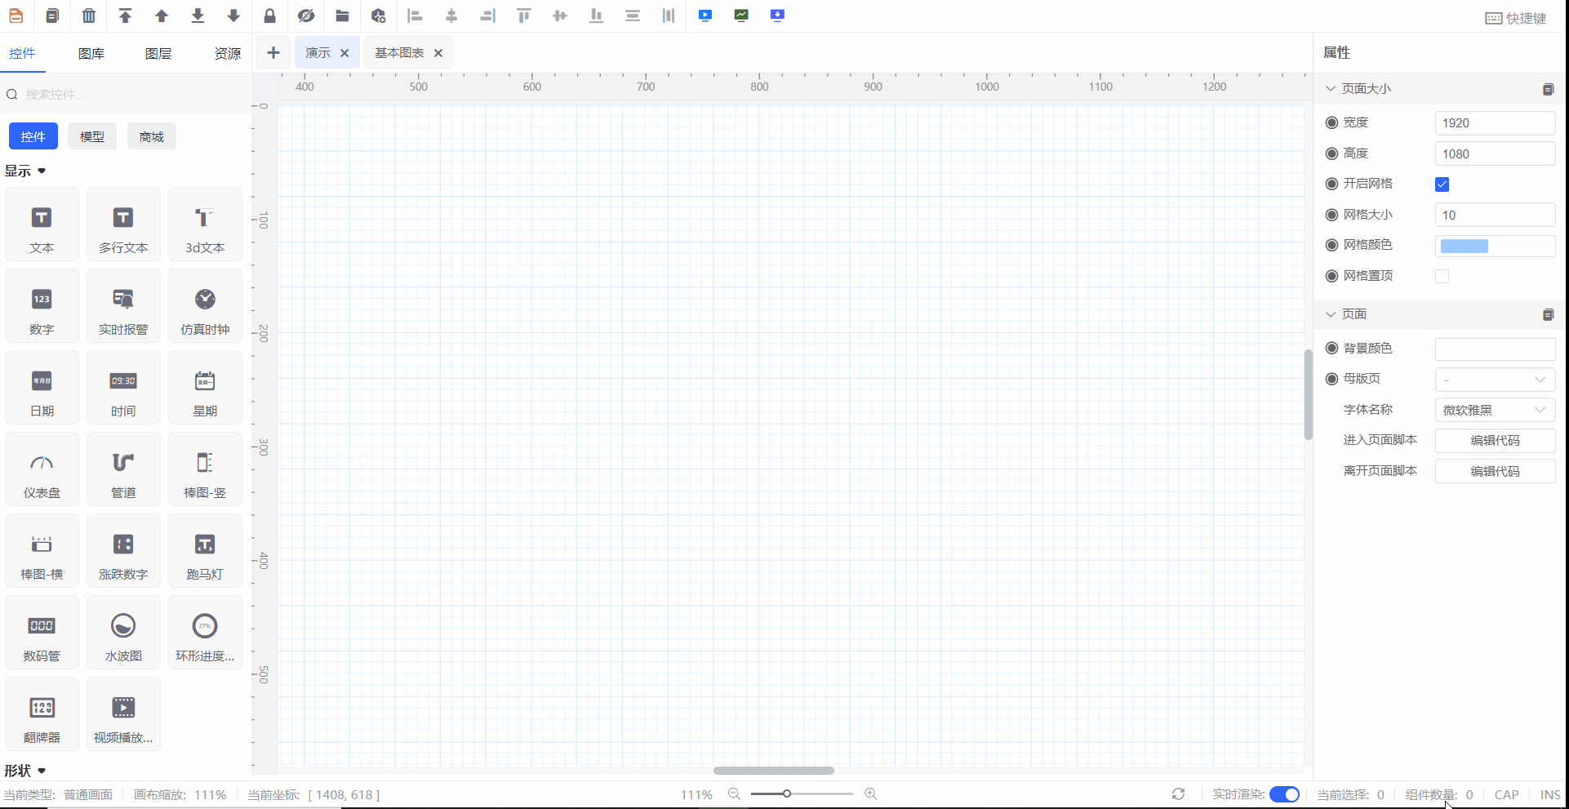
Task: Click the 商城 button
Action: 152,137
